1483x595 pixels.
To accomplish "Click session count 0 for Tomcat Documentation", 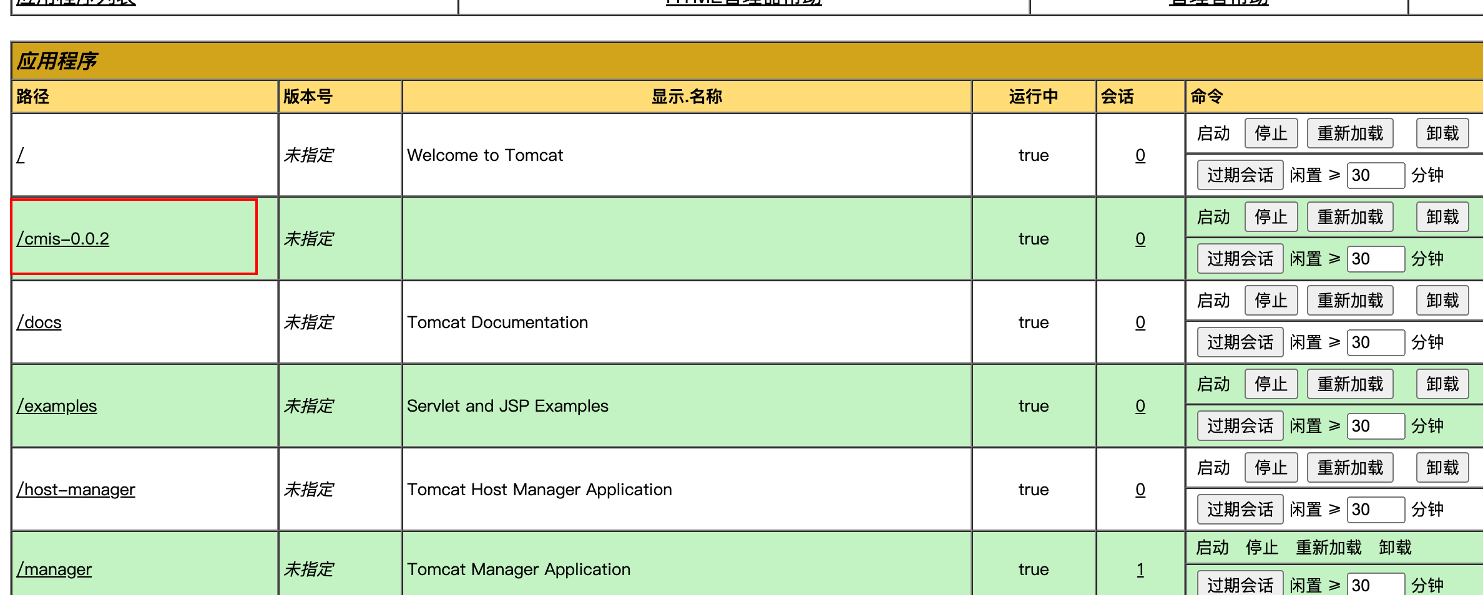I will click(1140, 322).
